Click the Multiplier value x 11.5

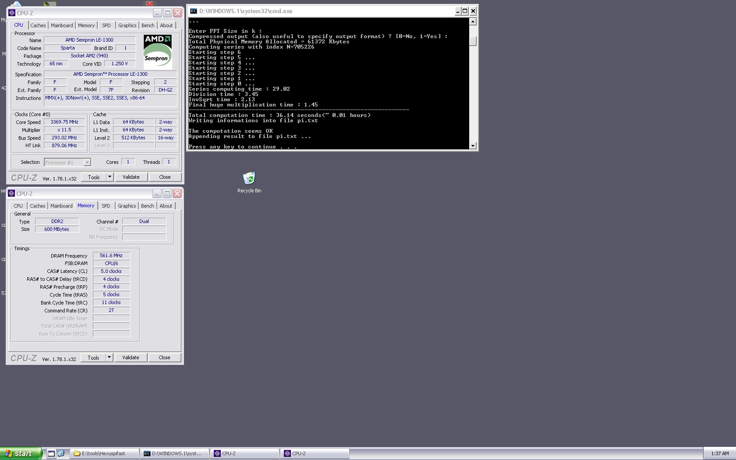tap(64, 130)
